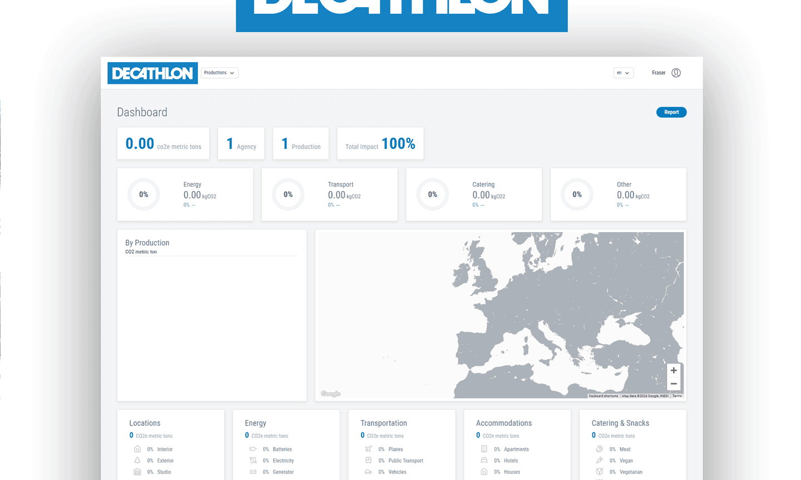Select the Electricity icon in Energy panel
801x480 pixels.
pos(253,461)
